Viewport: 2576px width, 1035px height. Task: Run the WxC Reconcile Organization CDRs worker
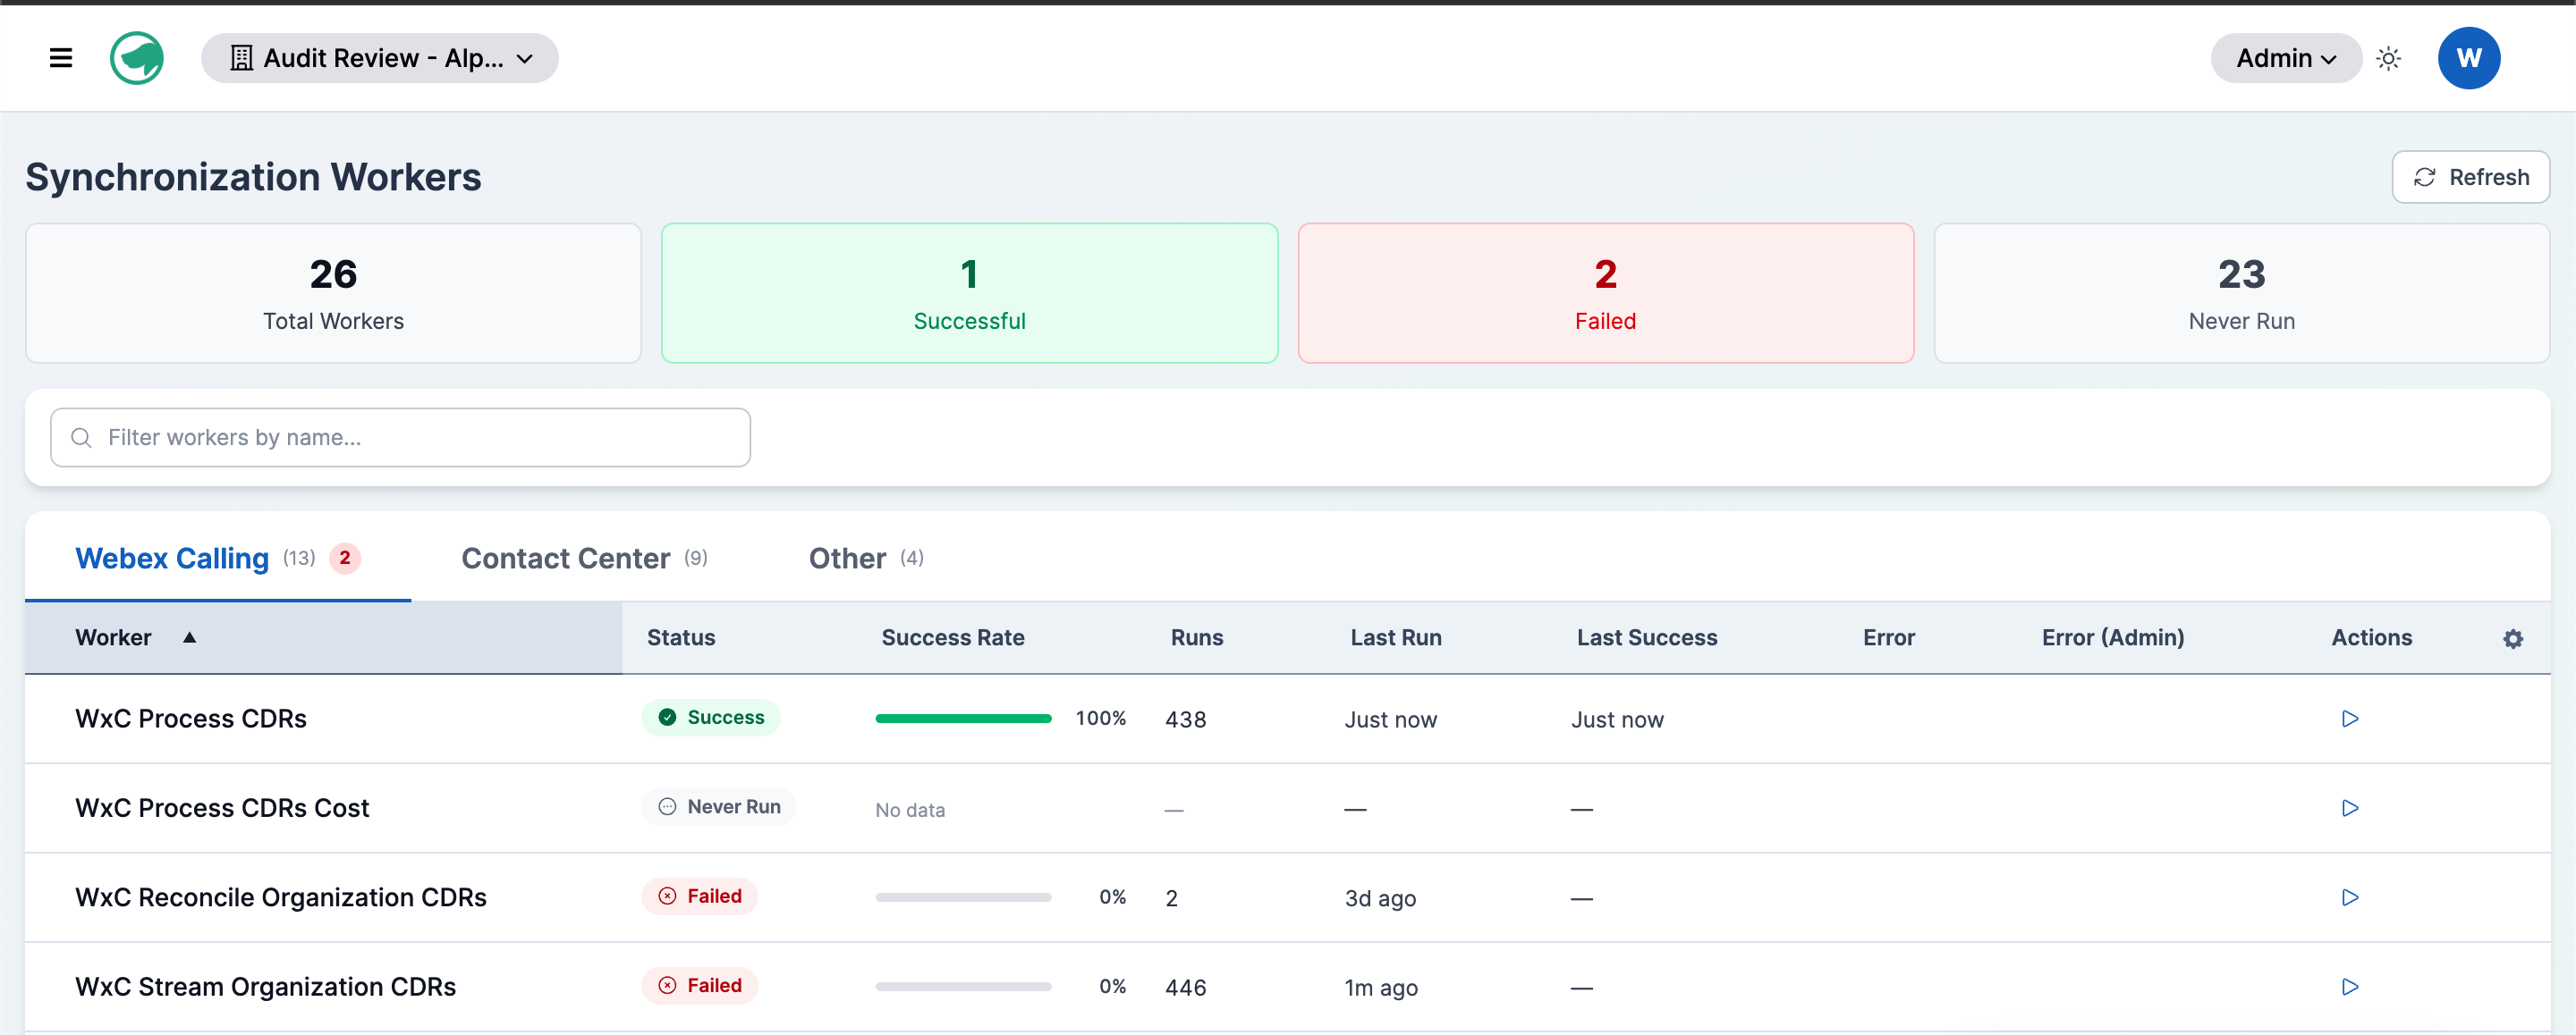point(2350,897)
